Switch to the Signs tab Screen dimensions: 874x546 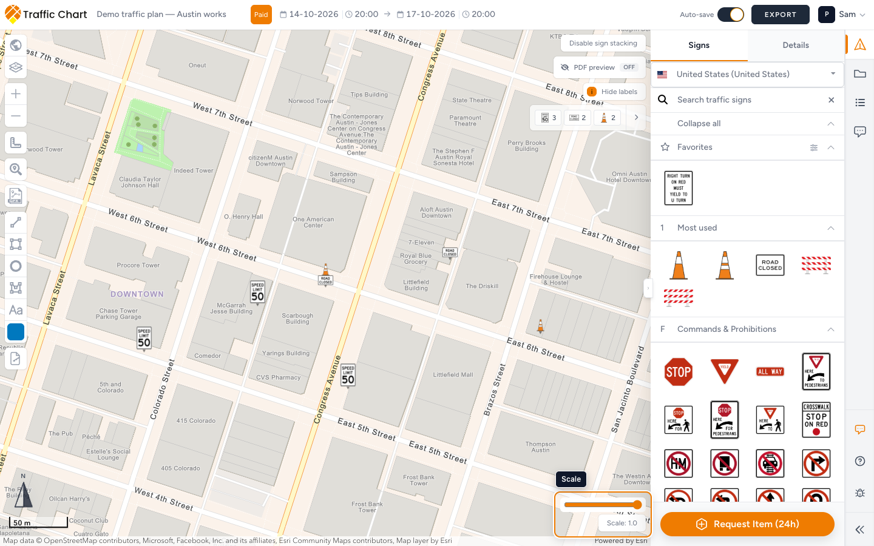(x=699, y=45)
